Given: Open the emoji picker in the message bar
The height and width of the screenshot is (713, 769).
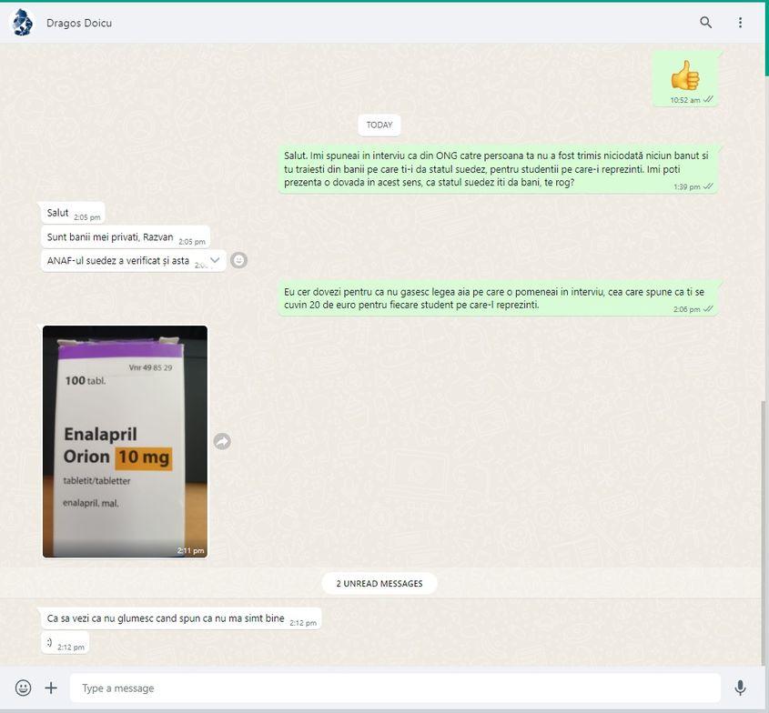Looking at the screenshot, I should point(23,688).
